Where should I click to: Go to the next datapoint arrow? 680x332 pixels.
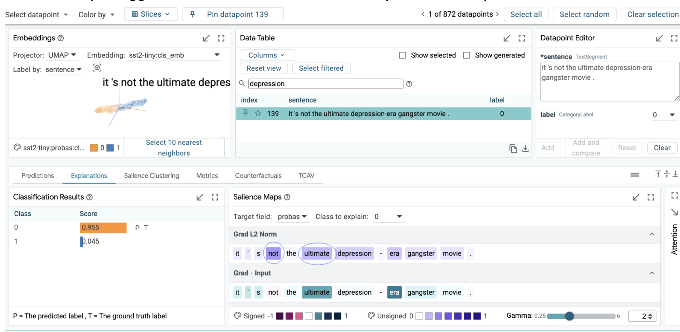497,14
